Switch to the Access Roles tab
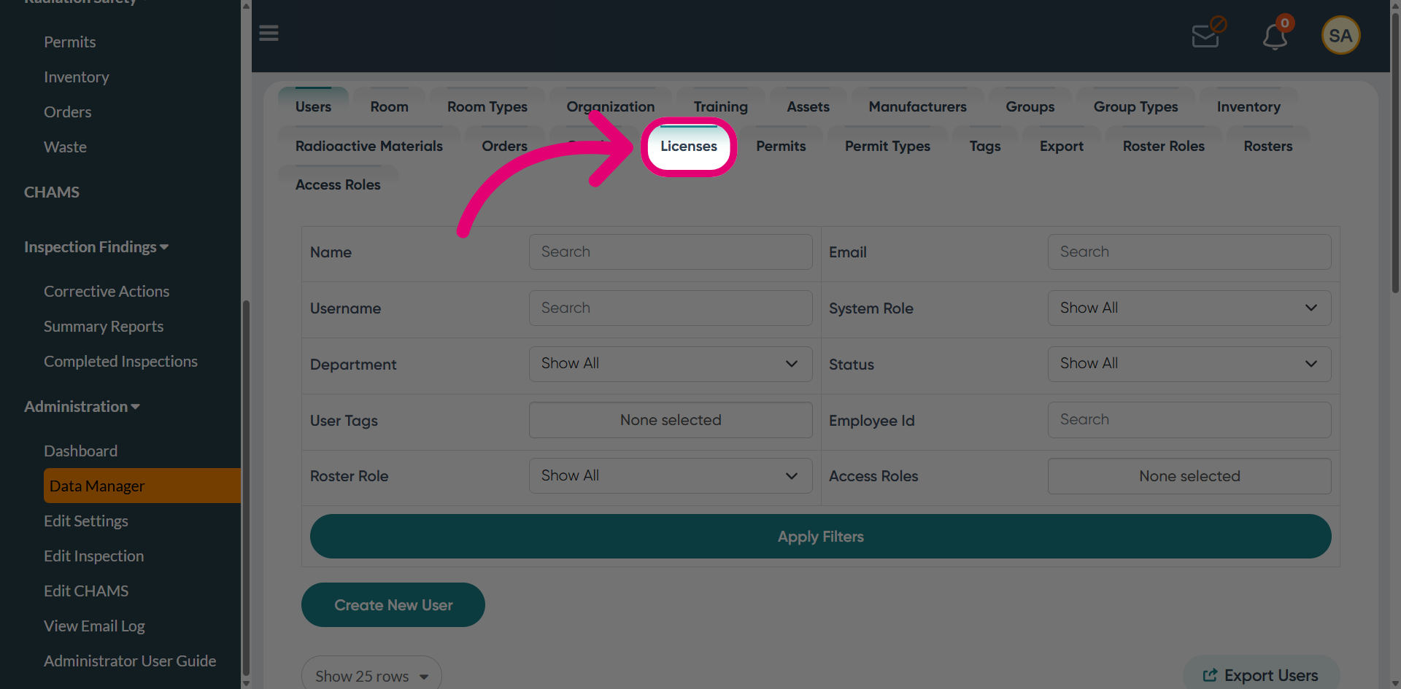Image resolution: width=1401 pixels, height=689 pixels. tap(338, 184)
